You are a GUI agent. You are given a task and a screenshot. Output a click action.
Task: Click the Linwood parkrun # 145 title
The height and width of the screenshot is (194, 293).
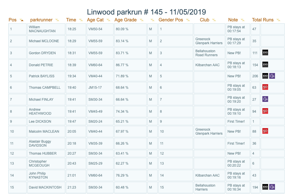coord(146,12)
